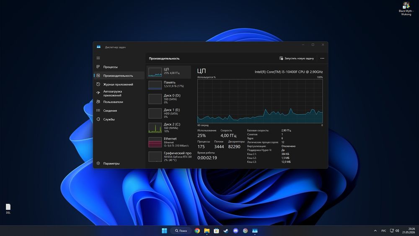Open Microsoft Store from the taskbar
419x236 pixels.
[x=217, y=231]
